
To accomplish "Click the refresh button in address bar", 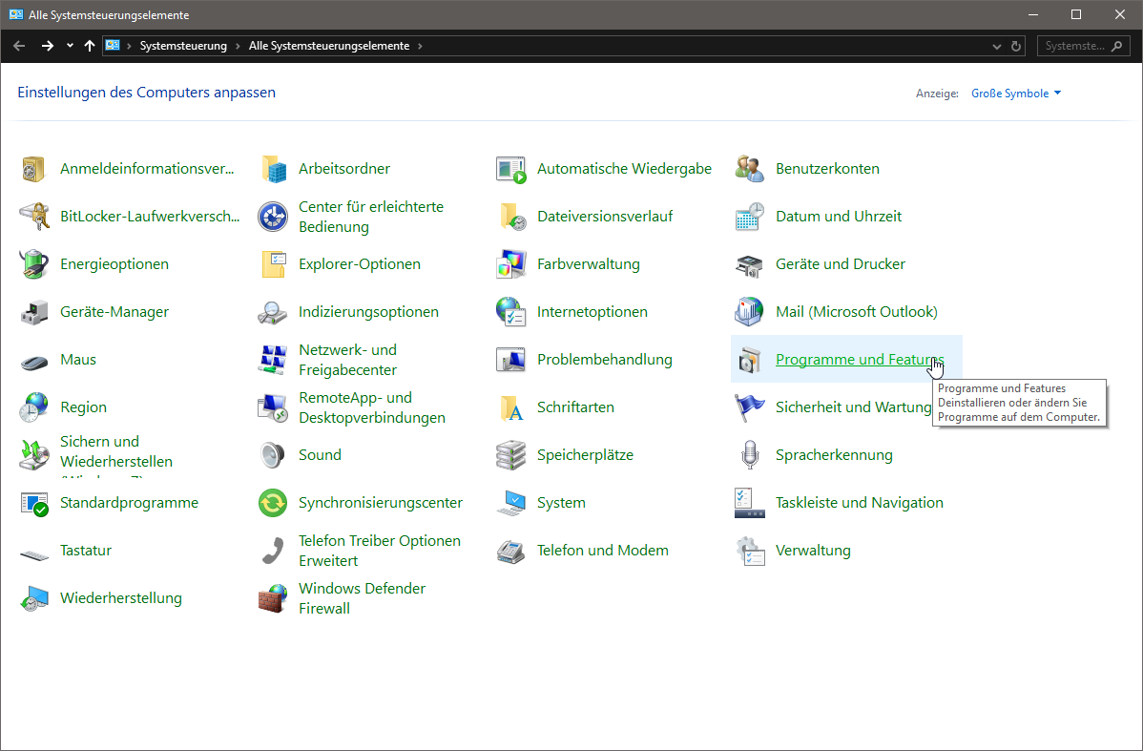I will (1016, 46).
